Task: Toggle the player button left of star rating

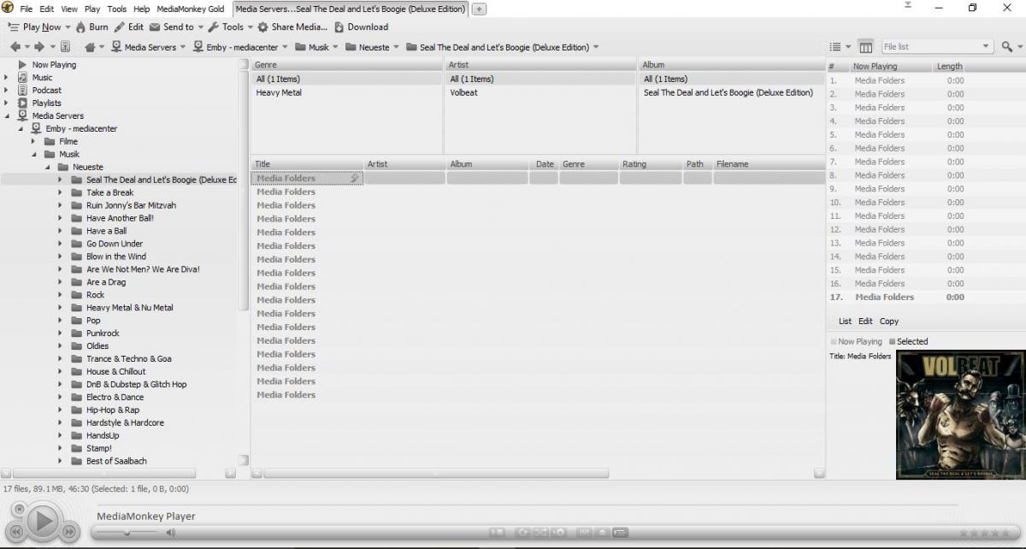Action: pyautogui.click(x=622, y=532)
